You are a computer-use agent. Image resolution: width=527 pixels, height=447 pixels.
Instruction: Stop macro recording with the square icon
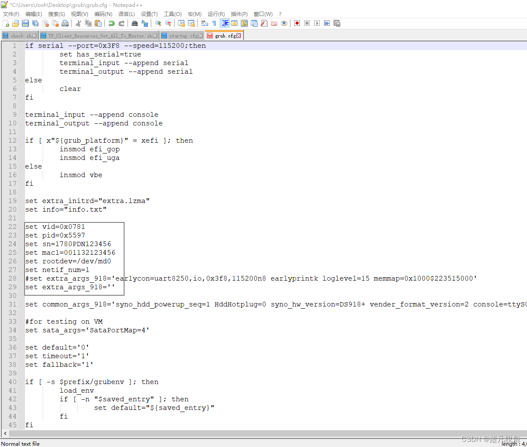307,23
